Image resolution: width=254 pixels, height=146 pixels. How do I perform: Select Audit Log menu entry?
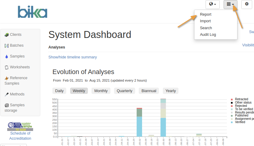tap(208, 35)
